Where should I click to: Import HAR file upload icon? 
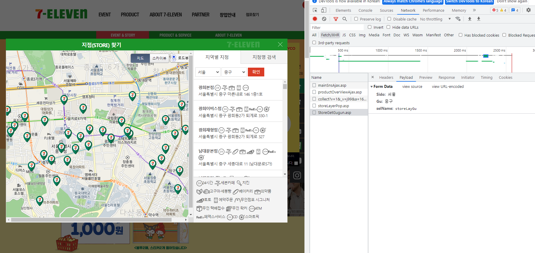[470, 19]
